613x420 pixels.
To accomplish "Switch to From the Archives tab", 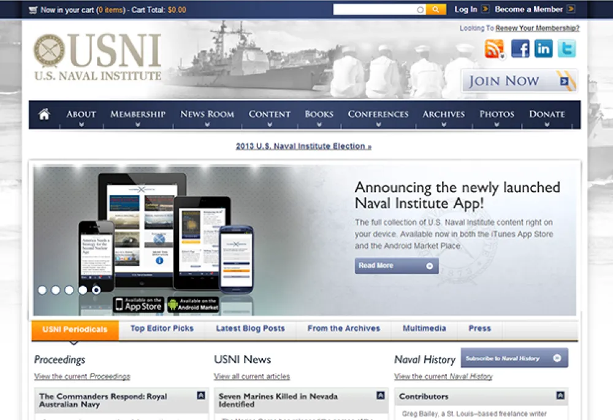I will tap(344, 329).
